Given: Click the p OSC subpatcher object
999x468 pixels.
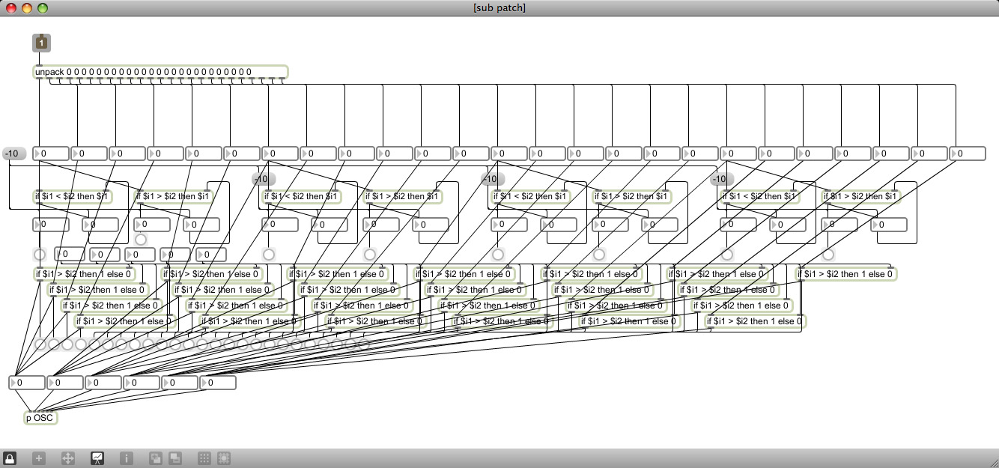Looking at the screenshot, I should click(x=41, y=418).
